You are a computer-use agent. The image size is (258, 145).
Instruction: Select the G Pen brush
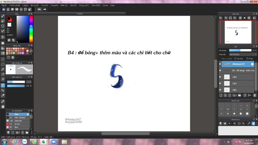[x=18, y=124]
